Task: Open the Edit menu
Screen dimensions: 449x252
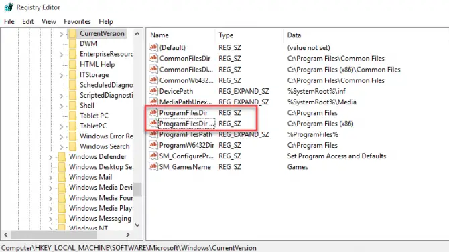Action: tap(27, 21)
